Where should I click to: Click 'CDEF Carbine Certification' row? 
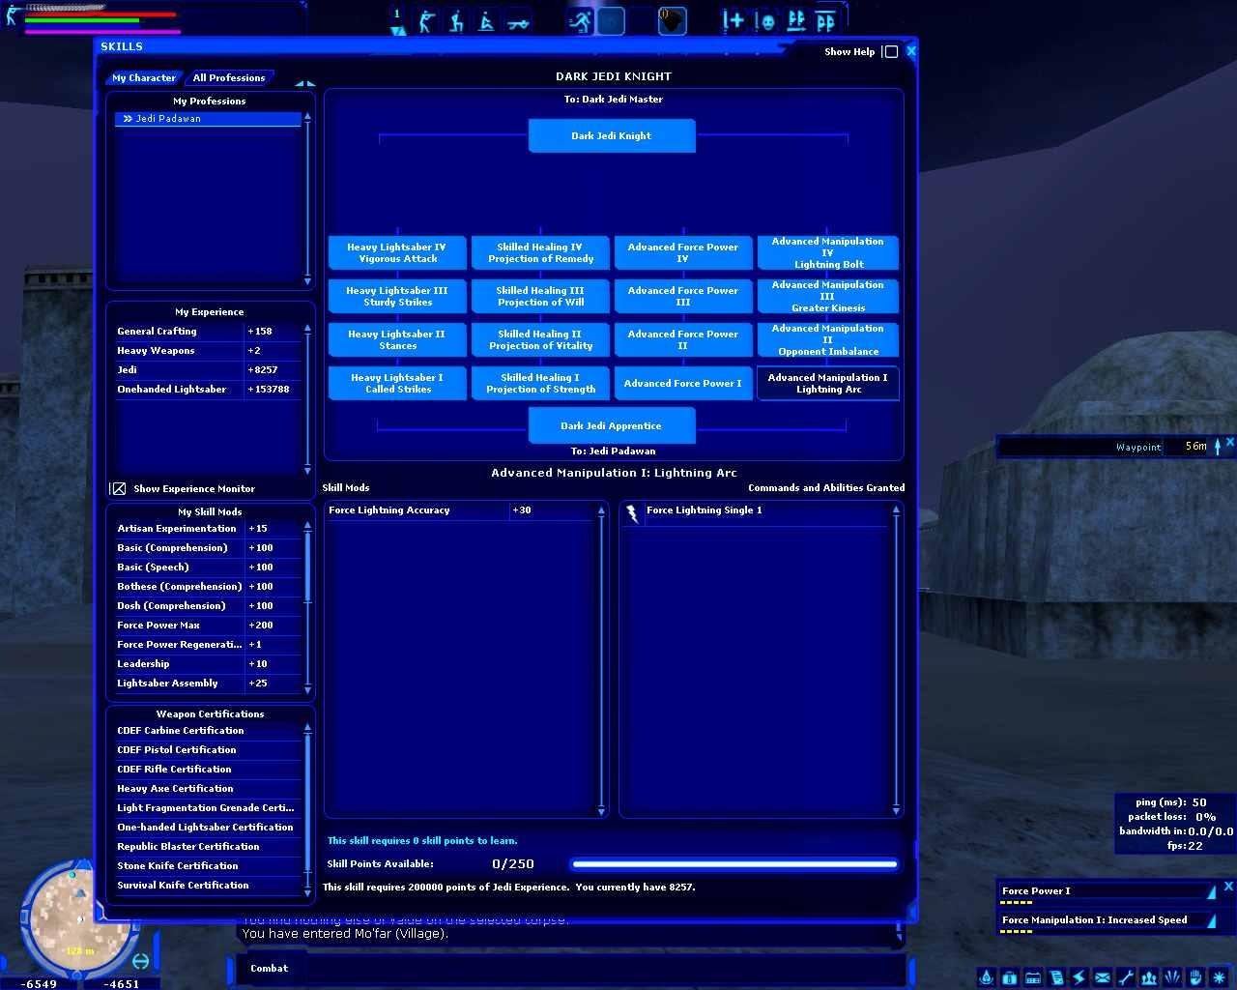pos(208,731)
